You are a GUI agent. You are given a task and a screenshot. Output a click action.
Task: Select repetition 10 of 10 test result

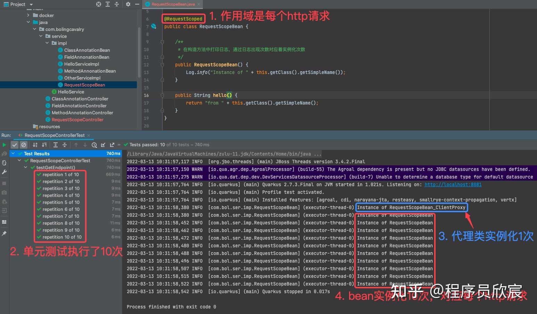point(62,237)
